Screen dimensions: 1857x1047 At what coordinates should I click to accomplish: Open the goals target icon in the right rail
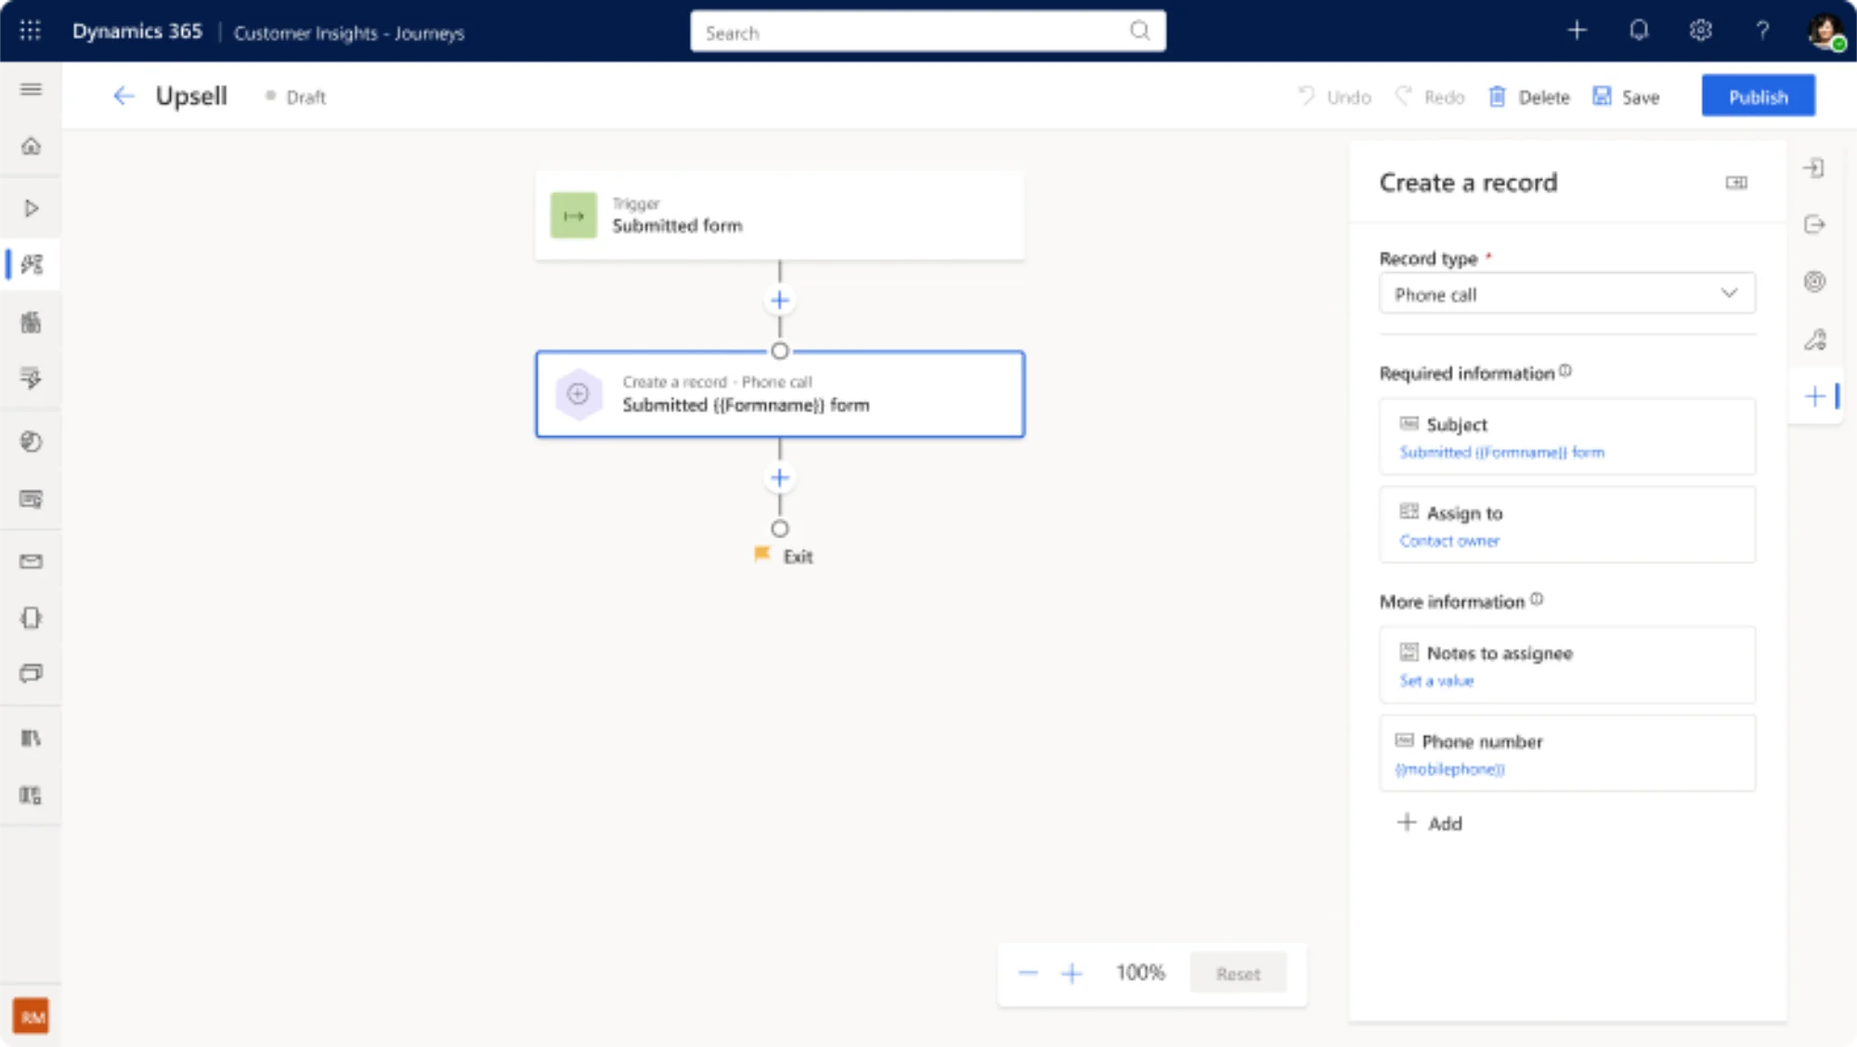(x=1815, y=282)
